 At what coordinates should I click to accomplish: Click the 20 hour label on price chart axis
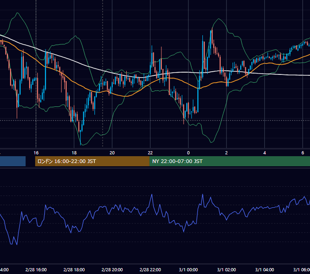(x=112, y=153)
